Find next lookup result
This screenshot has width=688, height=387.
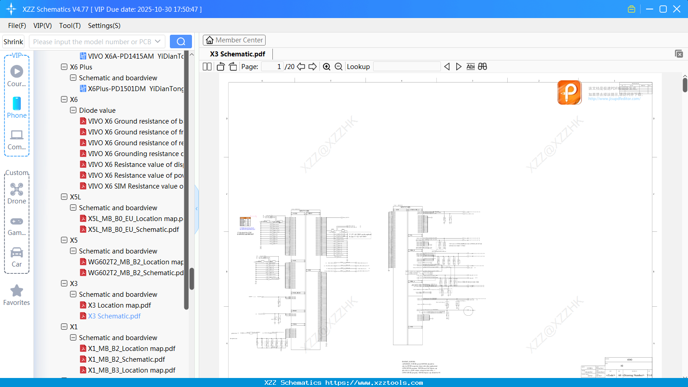click(459, 66)
